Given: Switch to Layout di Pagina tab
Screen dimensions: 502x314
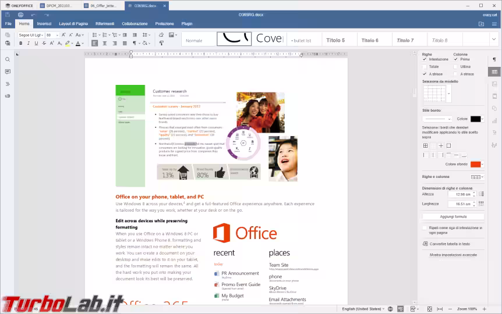Looking at the screenshot, I should 73,24.
